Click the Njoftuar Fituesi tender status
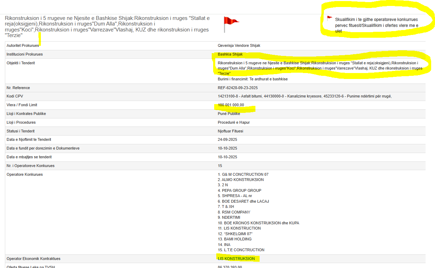Image resolution: width=435 pixels, height=268 pixels. pos(230,131)
